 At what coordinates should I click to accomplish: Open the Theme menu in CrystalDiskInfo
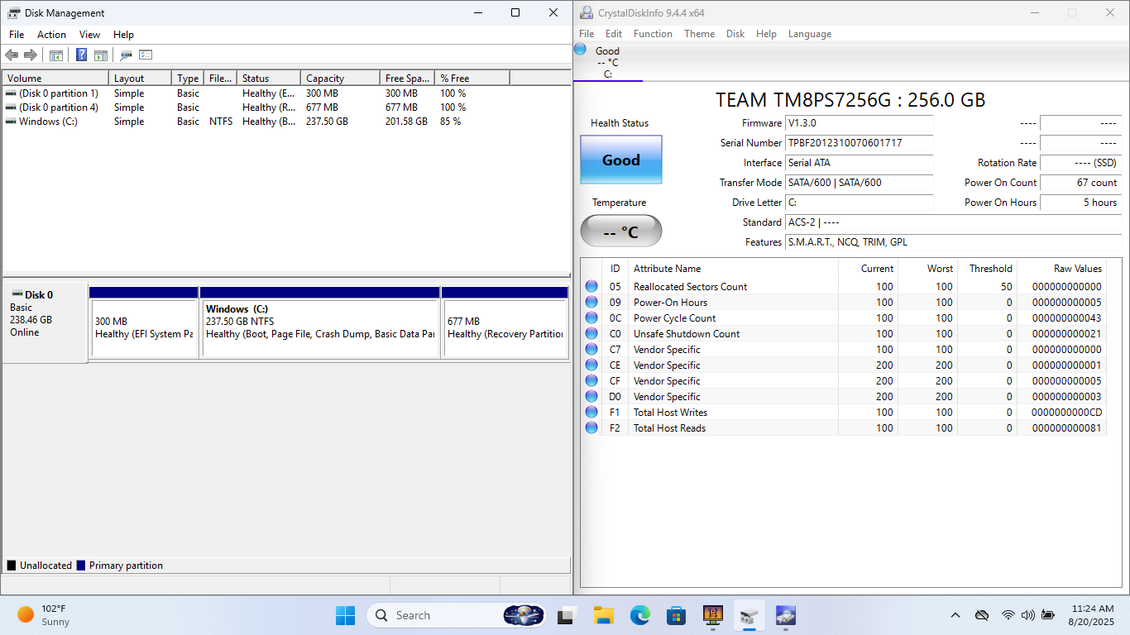[699, 34]
